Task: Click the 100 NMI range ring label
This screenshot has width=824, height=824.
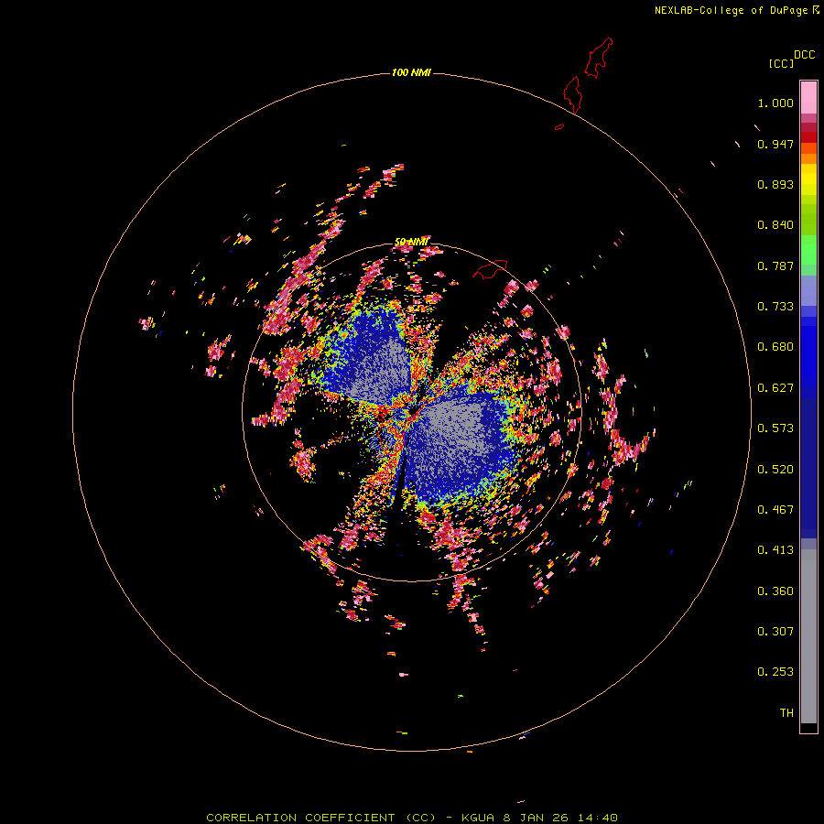Action: click(411, 72)
